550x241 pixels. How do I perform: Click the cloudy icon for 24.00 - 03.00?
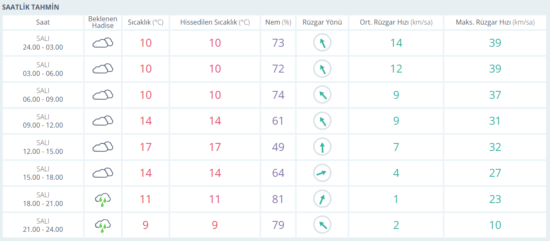[103, 43]
